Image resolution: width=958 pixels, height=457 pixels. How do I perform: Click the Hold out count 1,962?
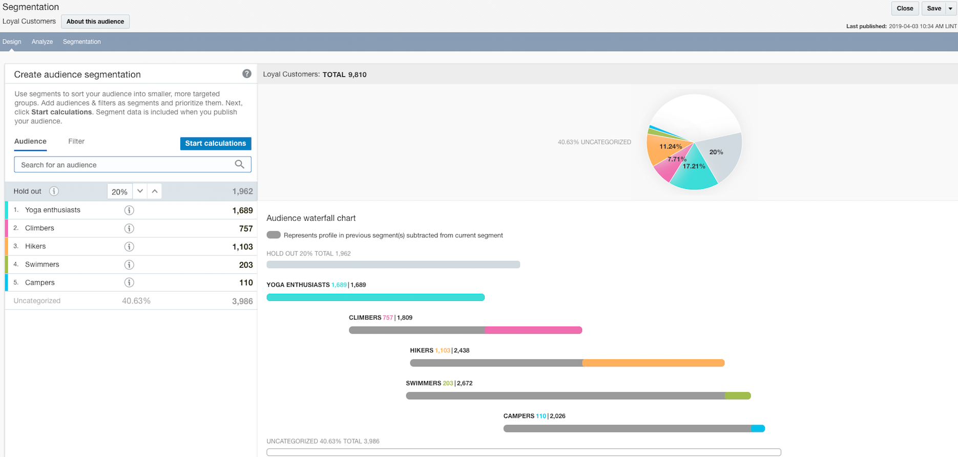pos(242,191)
